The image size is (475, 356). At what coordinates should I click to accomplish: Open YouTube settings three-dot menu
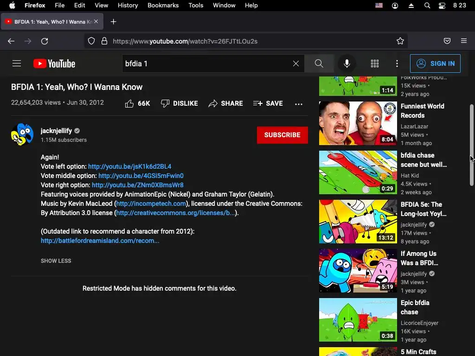point(397,64)
